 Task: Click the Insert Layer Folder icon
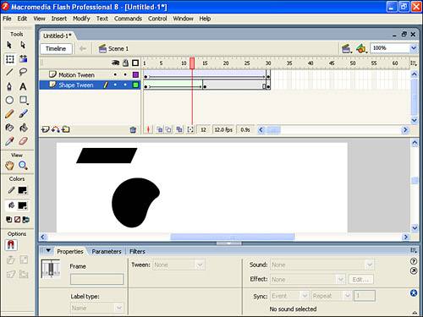click(66, 129)
